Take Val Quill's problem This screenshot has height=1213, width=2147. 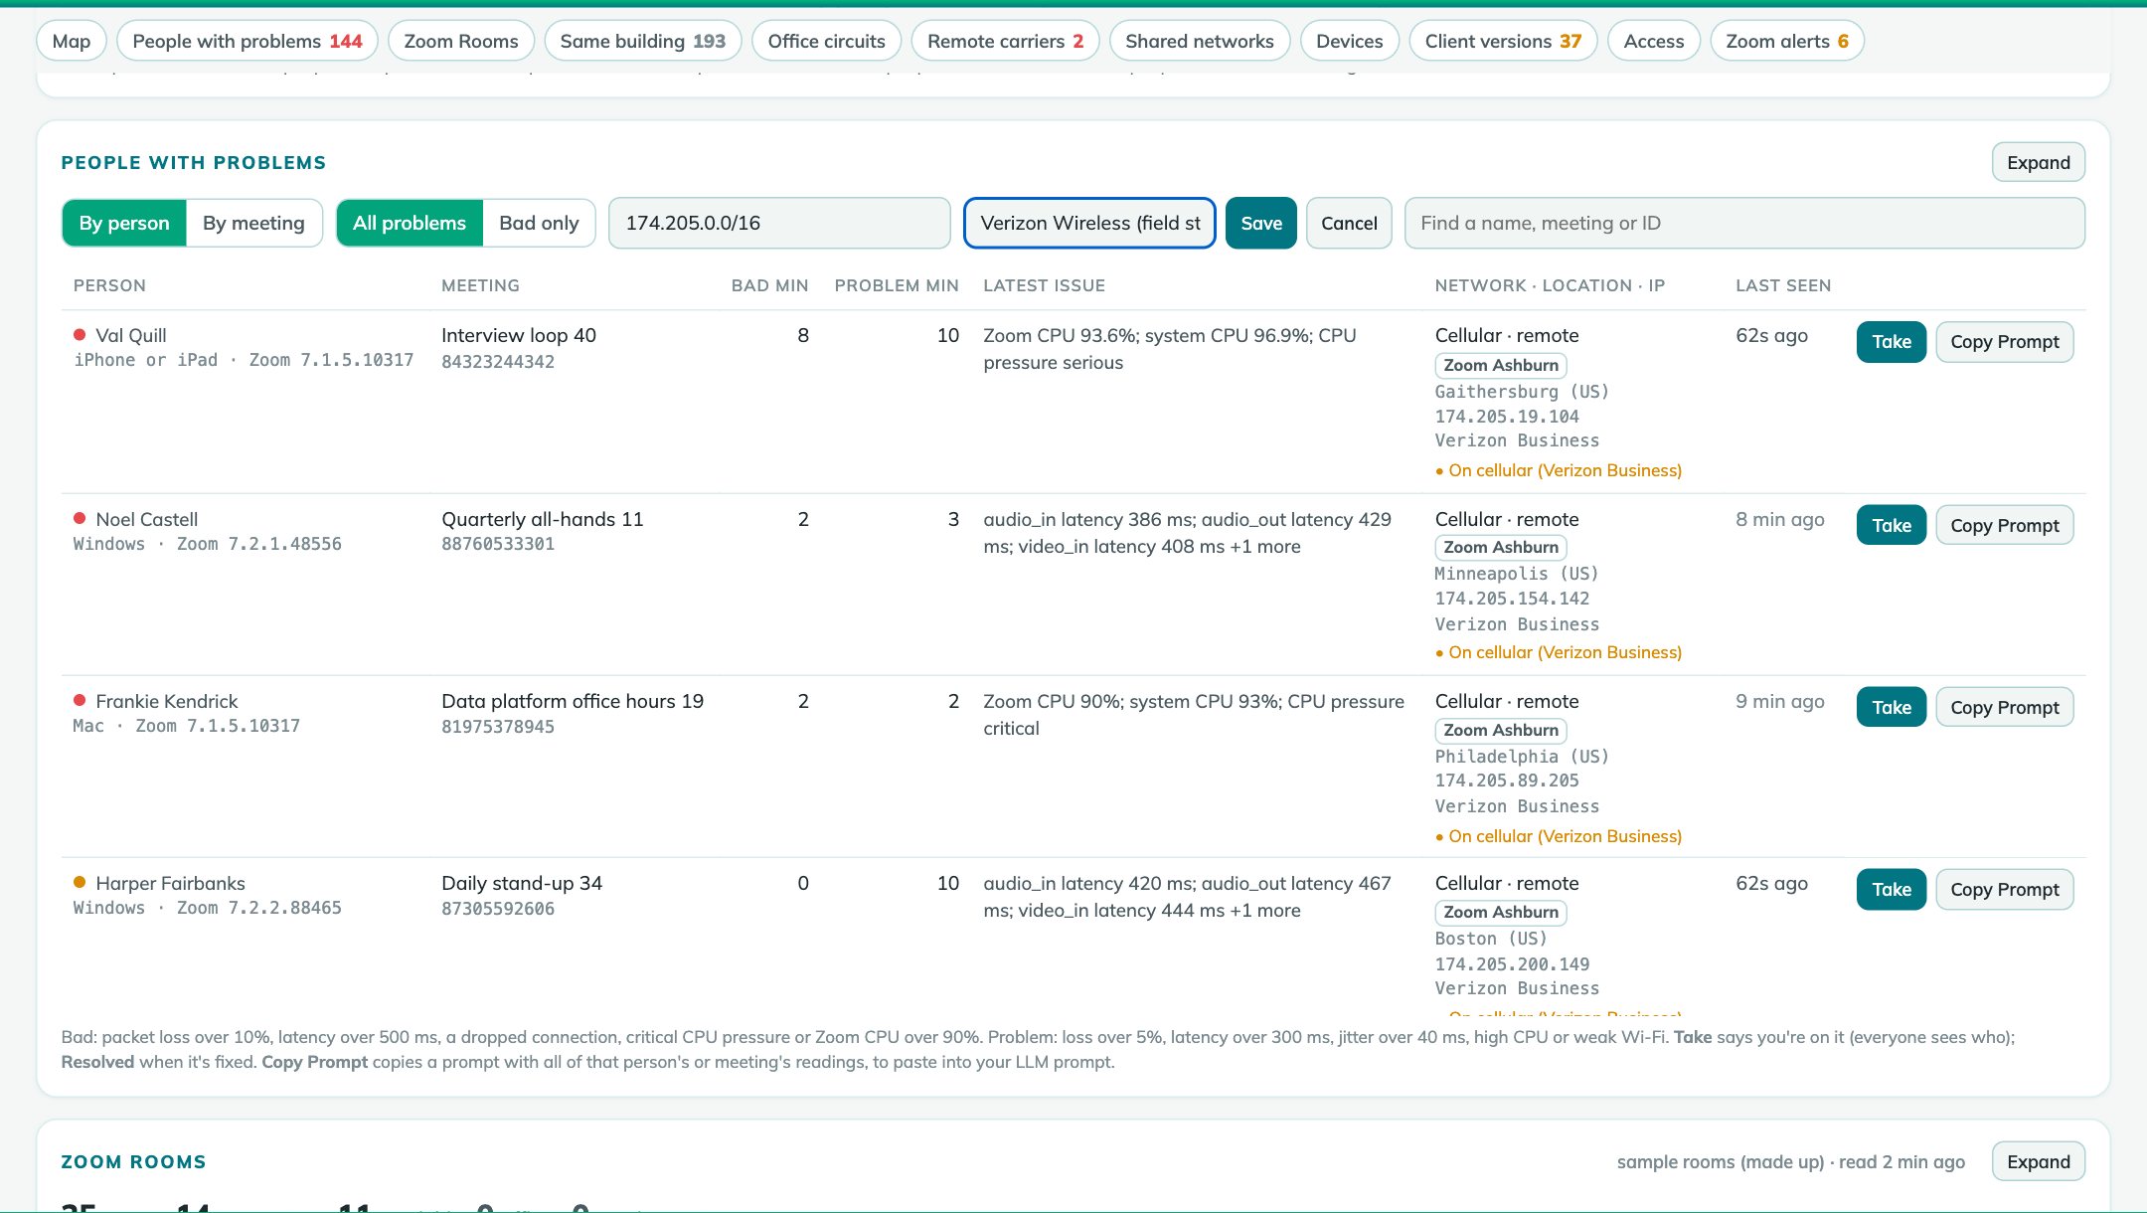click(1891, 342)
